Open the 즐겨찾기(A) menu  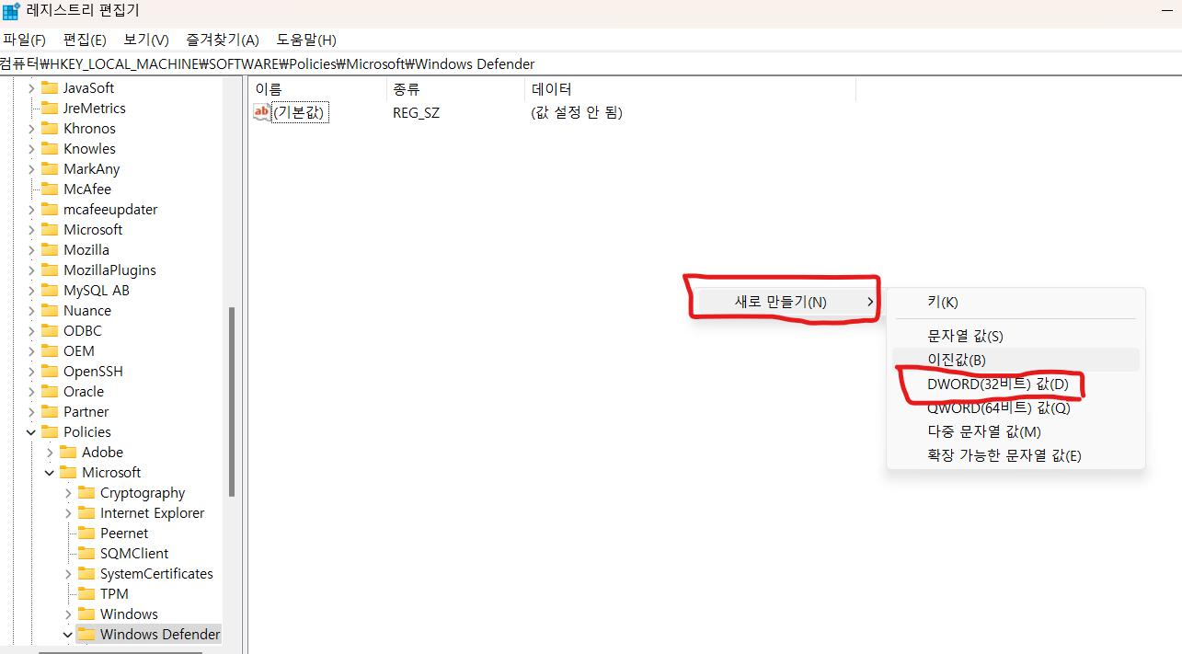click(x=223, y=40)
